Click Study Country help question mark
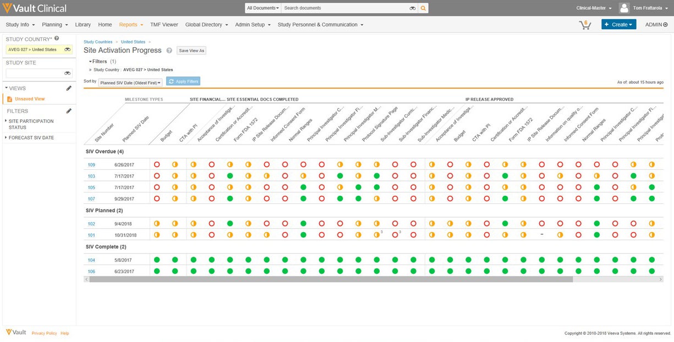Image resolution: width=674 pixels, height=342 pixels. click(57, 38)
